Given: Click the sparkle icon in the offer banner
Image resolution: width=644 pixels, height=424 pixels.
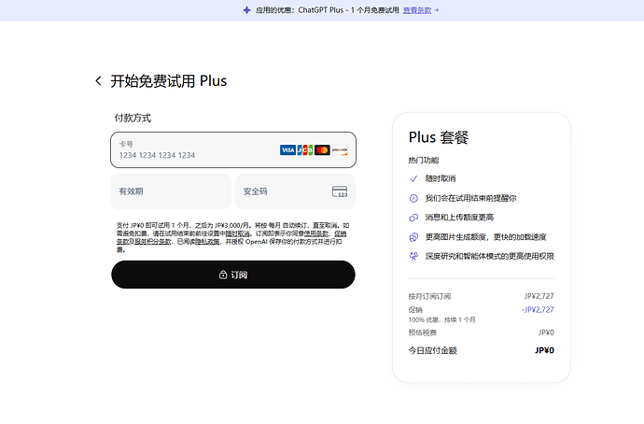Looking at the screenshot, I should [x=246, y=10].
